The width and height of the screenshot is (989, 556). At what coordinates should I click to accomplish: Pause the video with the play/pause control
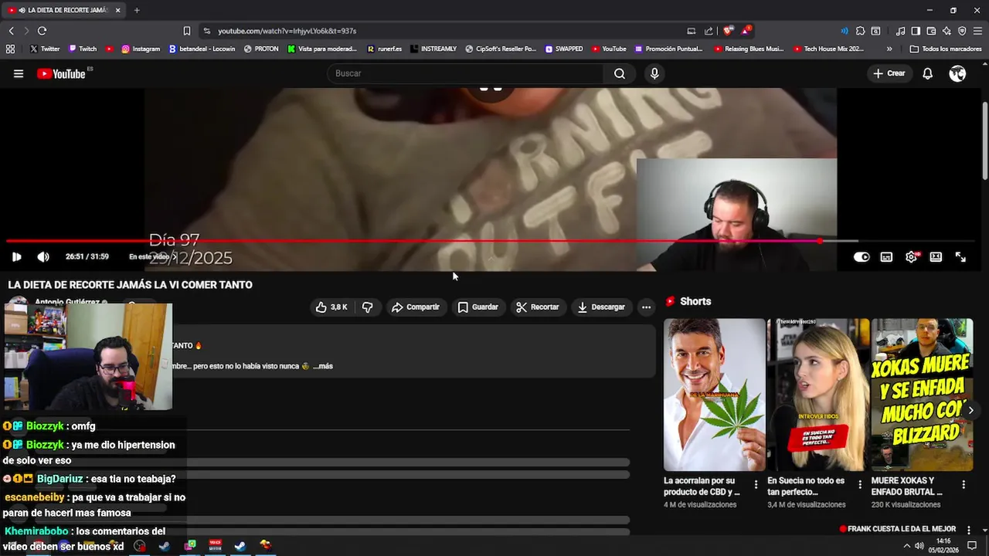click(16, 257)
